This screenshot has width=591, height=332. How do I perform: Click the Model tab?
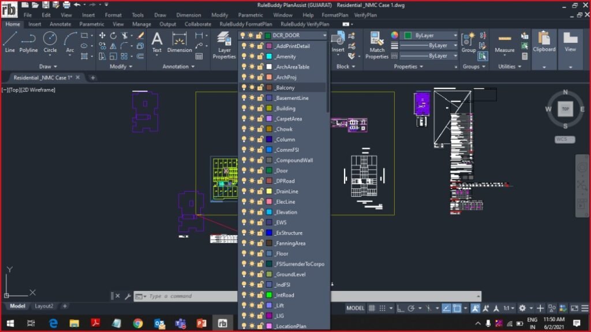tap(17, 306)
